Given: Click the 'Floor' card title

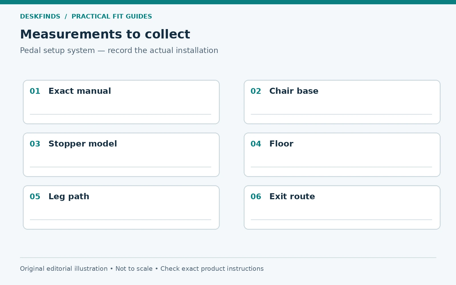Looking at the screenshot, I should (x=281, y=144).
